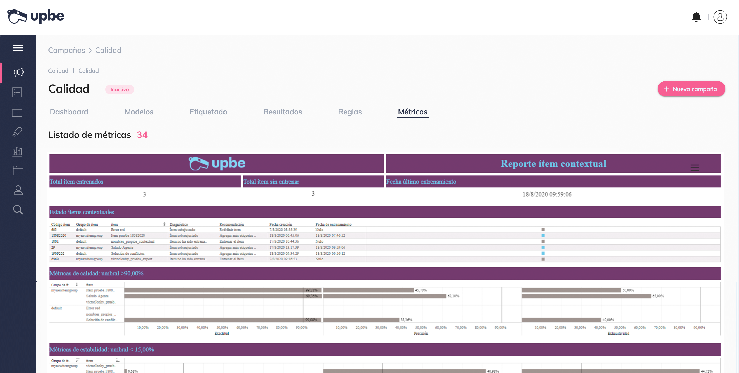Select the highlighter labeling icon in the sidebar

tap(17, 132)
